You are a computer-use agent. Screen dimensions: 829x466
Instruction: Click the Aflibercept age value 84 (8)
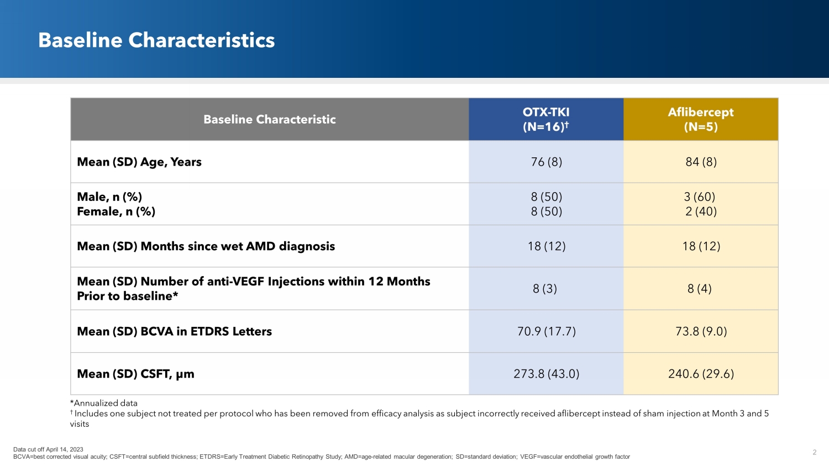pyautogui.click(x=701, y=162)
